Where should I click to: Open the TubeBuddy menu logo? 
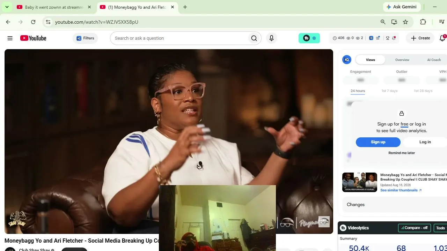point(306,38)
